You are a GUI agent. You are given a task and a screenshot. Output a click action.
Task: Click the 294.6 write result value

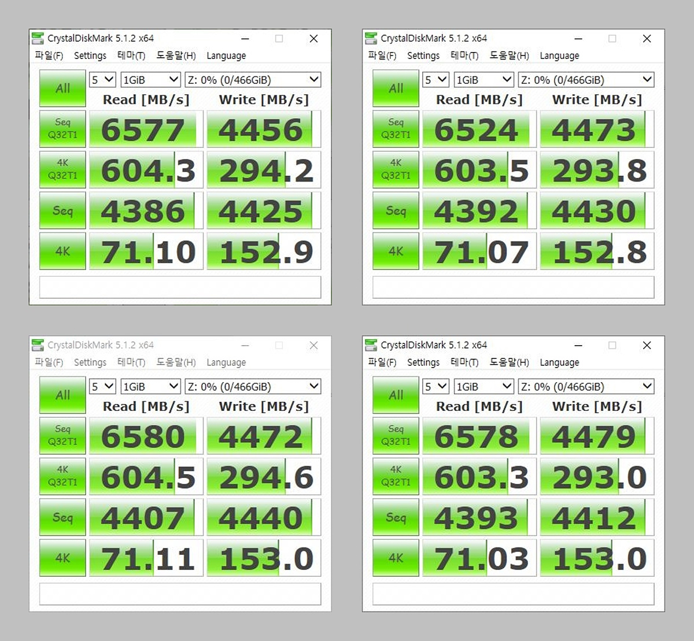coord(264,477)
